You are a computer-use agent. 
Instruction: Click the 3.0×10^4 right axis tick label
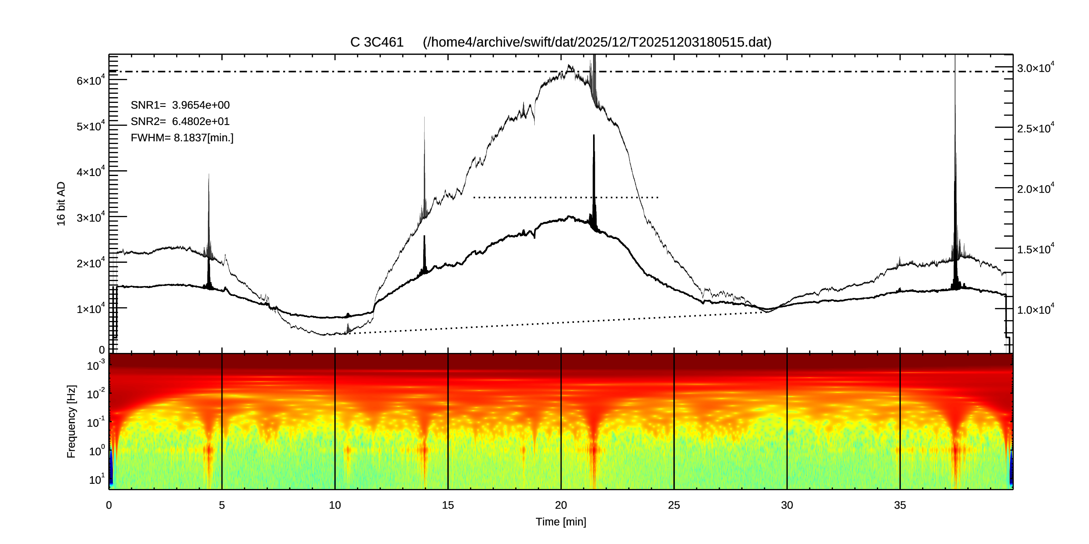(1035, 68)
